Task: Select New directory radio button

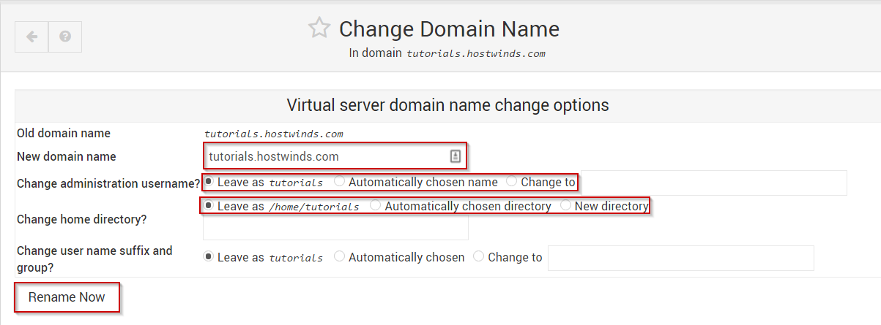Action: [565, 206]
